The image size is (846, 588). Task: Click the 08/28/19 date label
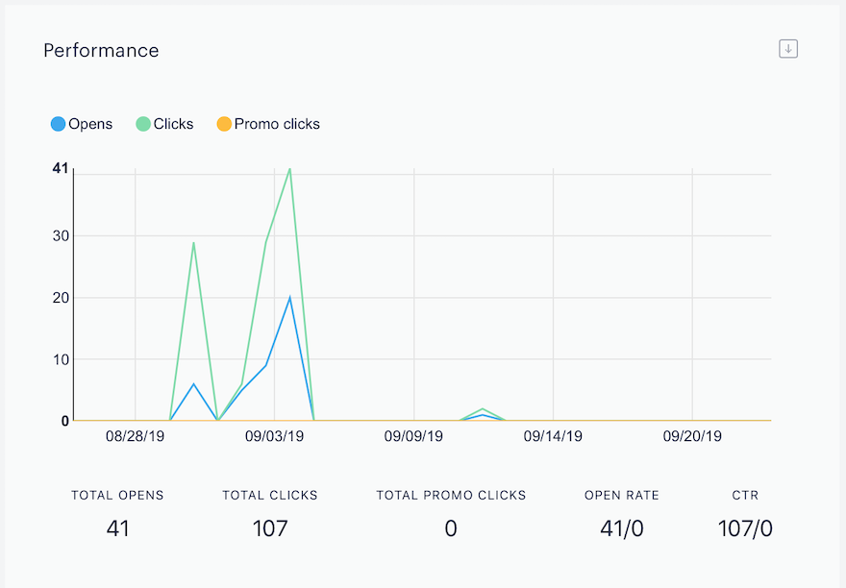tap(135, 436)
